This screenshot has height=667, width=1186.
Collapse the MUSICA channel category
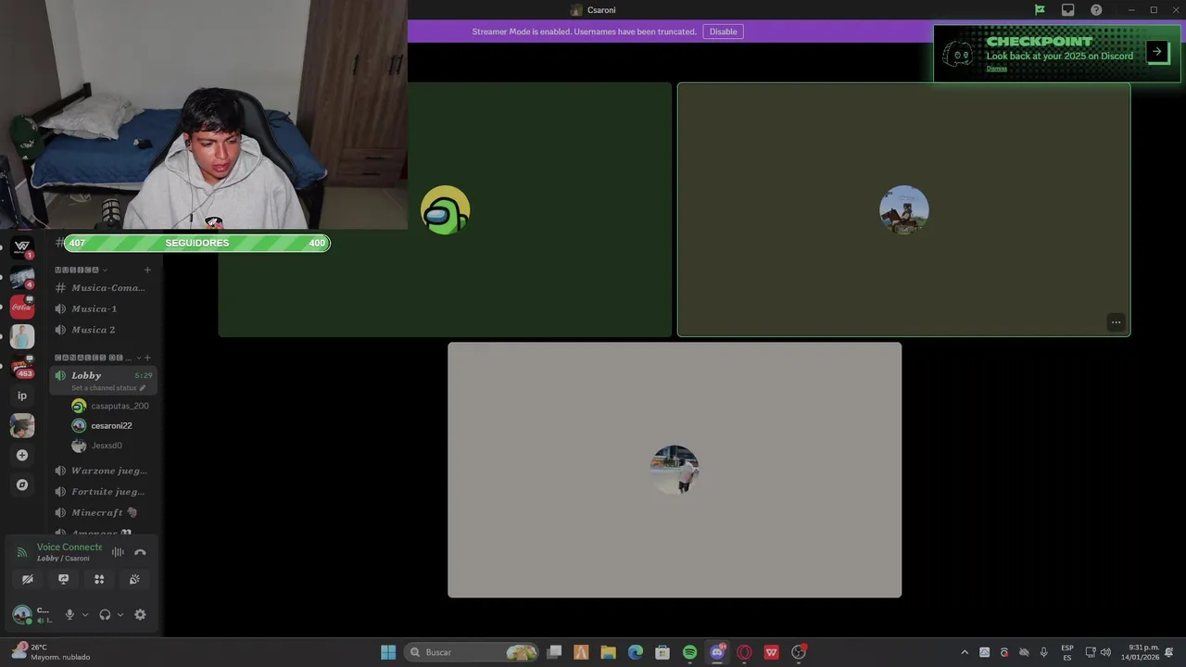[82, 270]
